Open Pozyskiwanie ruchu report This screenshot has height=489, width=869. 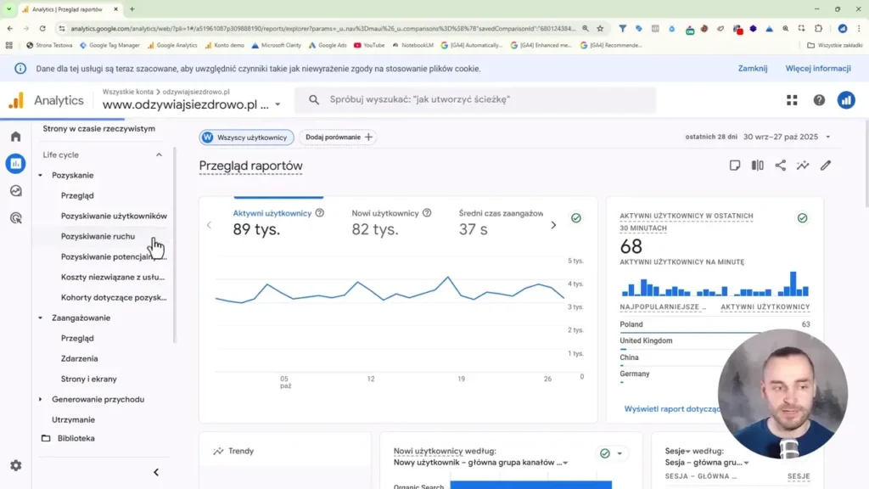(x=98, y=236)
